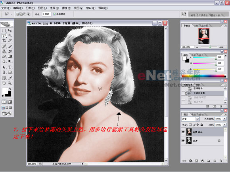Screen dimensions: 230x172
Task: Open the layer blend mode dropdown
Action: (197, 119)
